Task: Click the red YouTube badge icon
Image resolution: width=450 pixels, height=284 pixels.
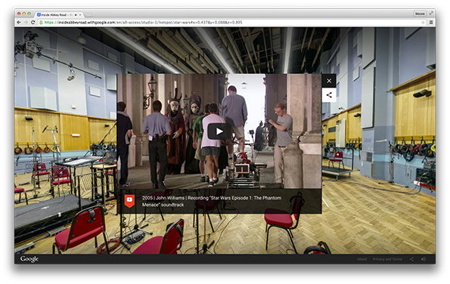Action: [129, 201]
